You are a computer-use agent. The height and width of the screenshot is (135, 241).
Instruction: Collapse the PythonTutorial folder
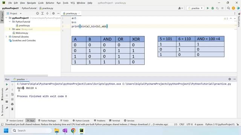[x=10, y=22]
